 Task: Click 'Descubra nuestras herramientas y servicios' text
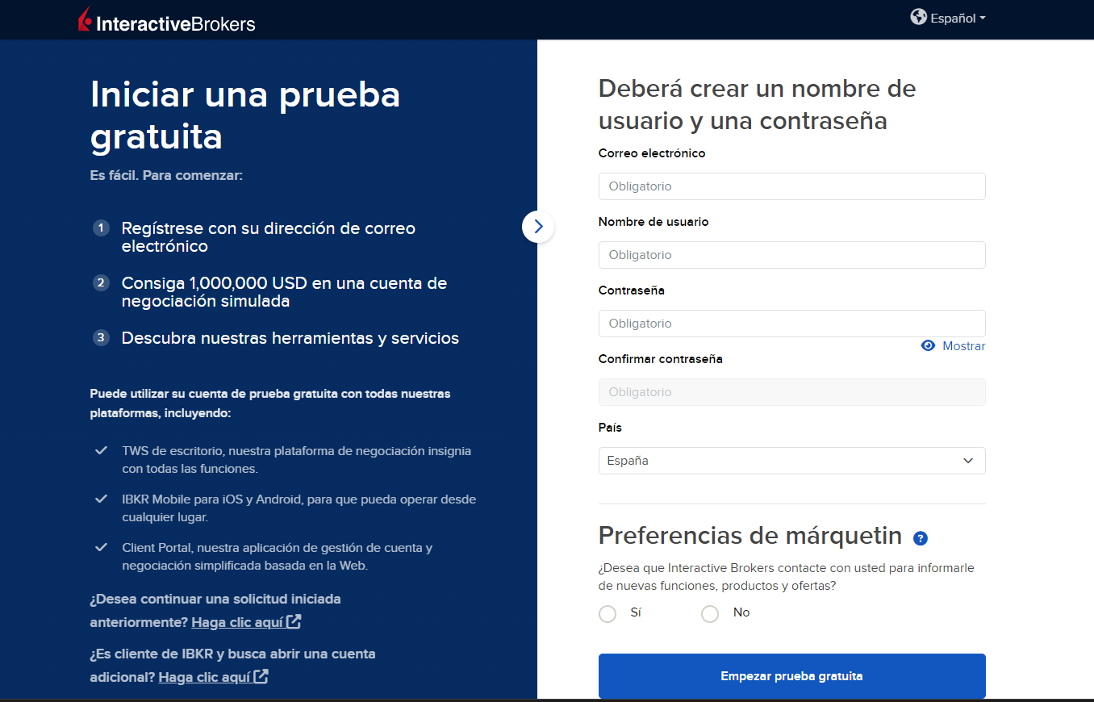(x=290, y=338)
